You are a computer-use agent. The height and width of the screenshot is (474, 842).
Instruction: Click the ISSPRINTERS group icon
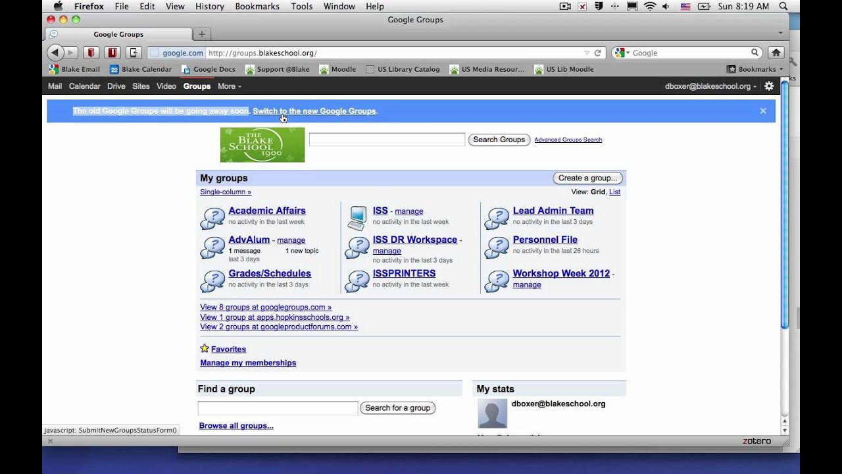(x=357, y=280)
